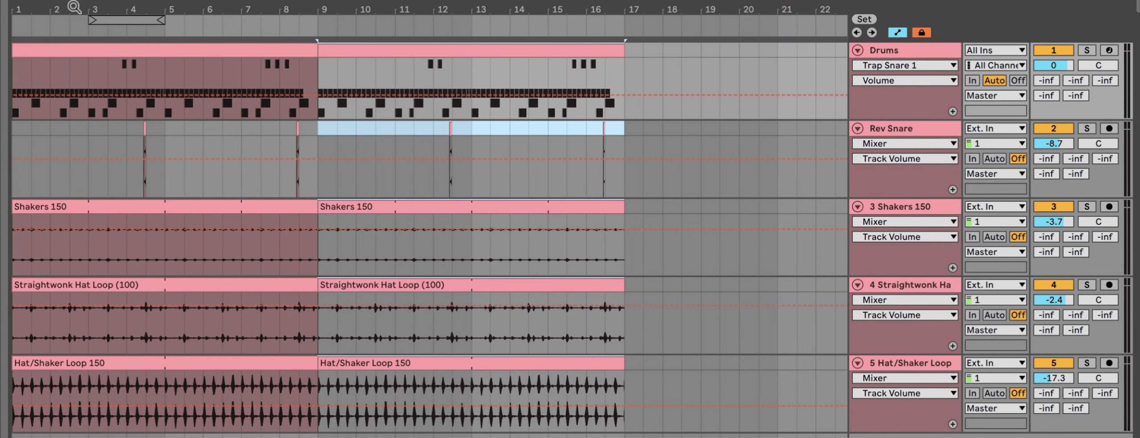1140x438 pixels.
Task: Add automation lane on 3 Shakers track
Action: click(953, 268)
